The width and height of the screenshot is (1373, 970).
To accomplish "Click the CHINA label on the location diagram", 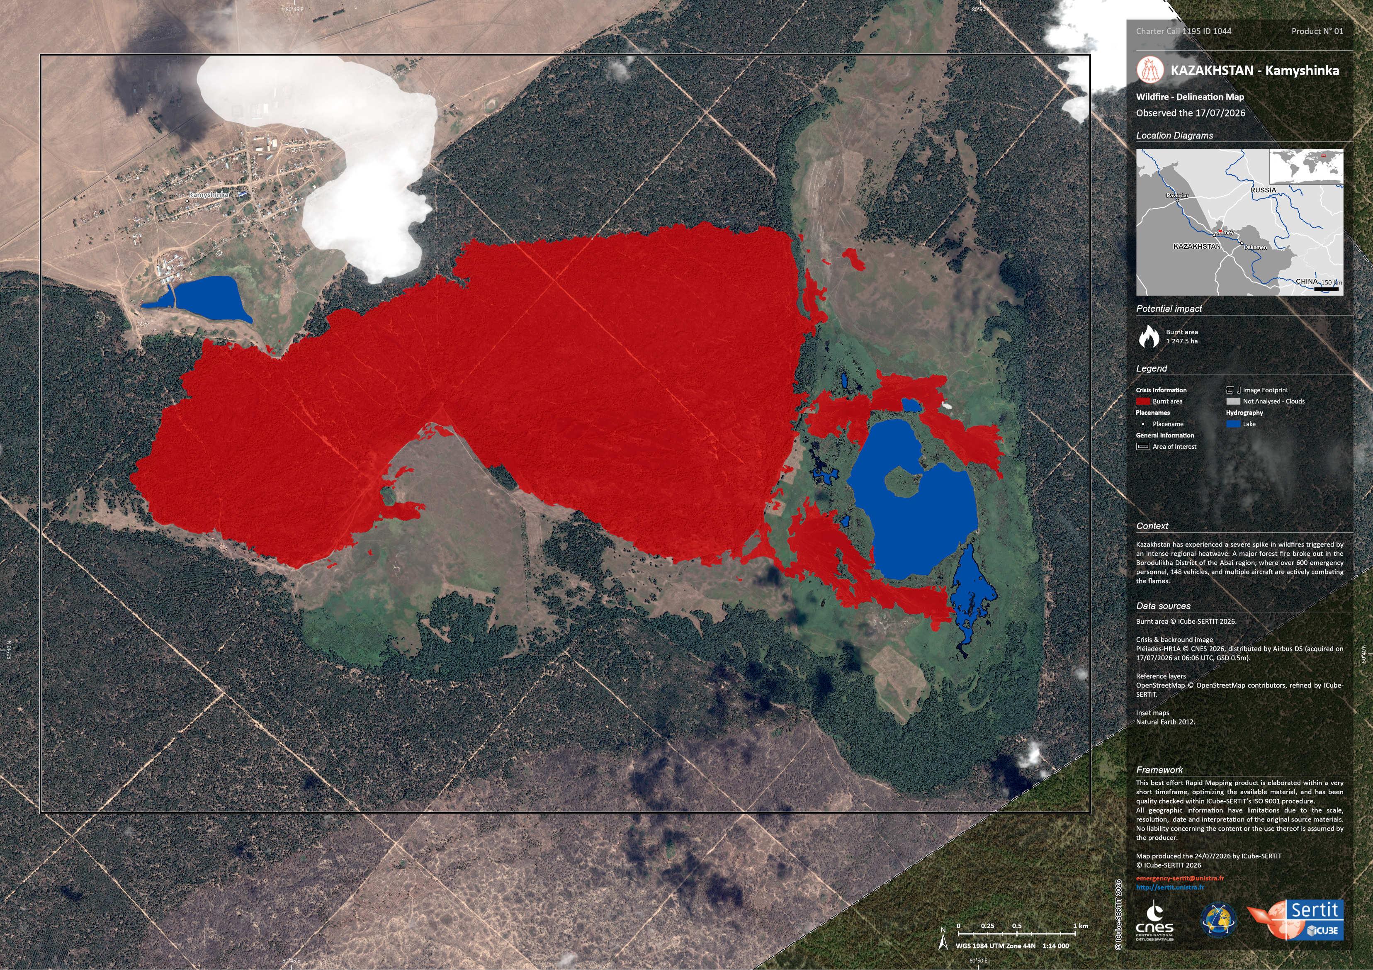I will (1307, 281).
